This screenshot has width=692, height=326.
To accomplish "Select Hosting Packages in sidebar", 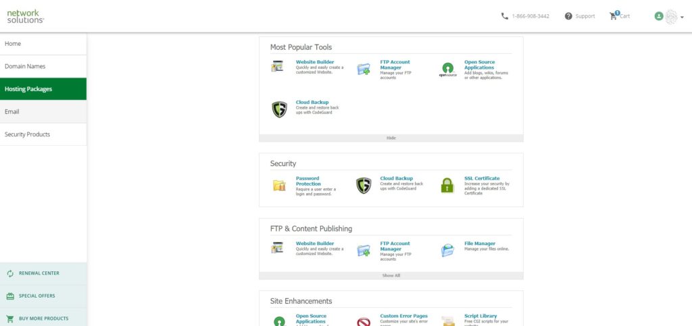I will click(43, 89).
